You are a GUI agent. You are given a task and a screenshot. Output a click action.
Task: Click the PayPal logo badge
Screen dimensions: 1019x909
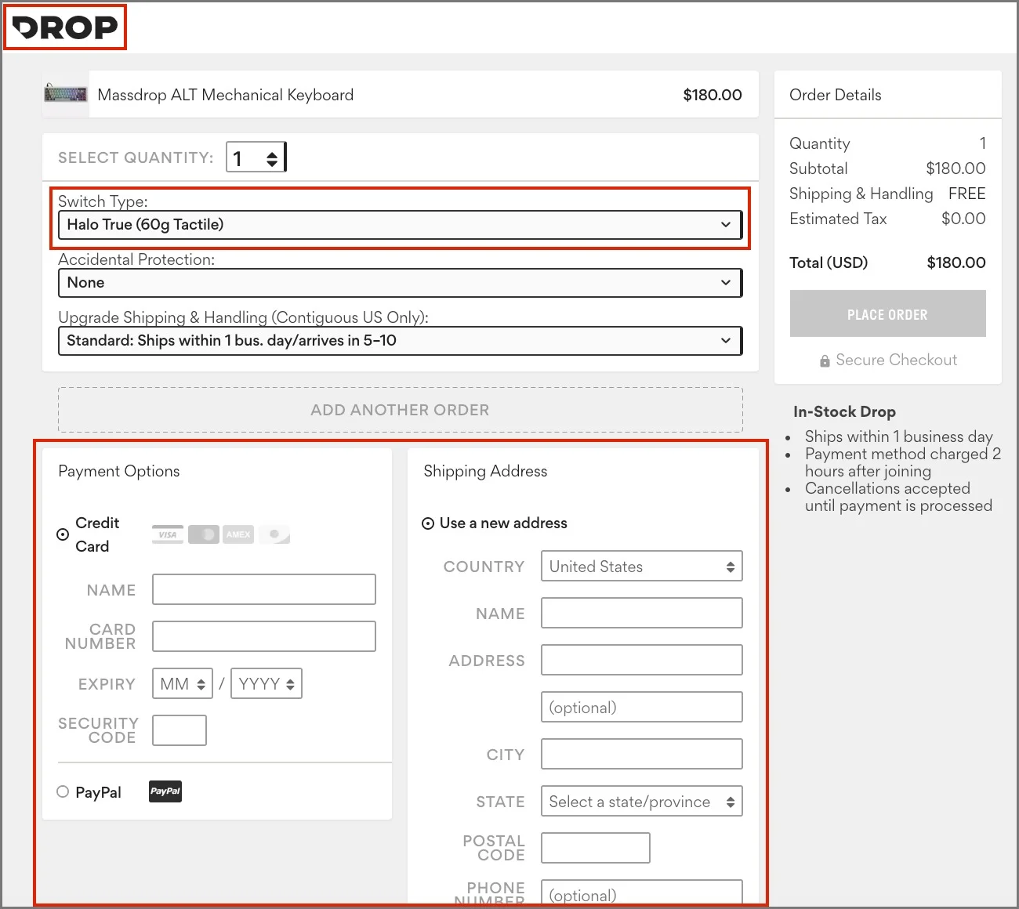click(x=165, y=791)
